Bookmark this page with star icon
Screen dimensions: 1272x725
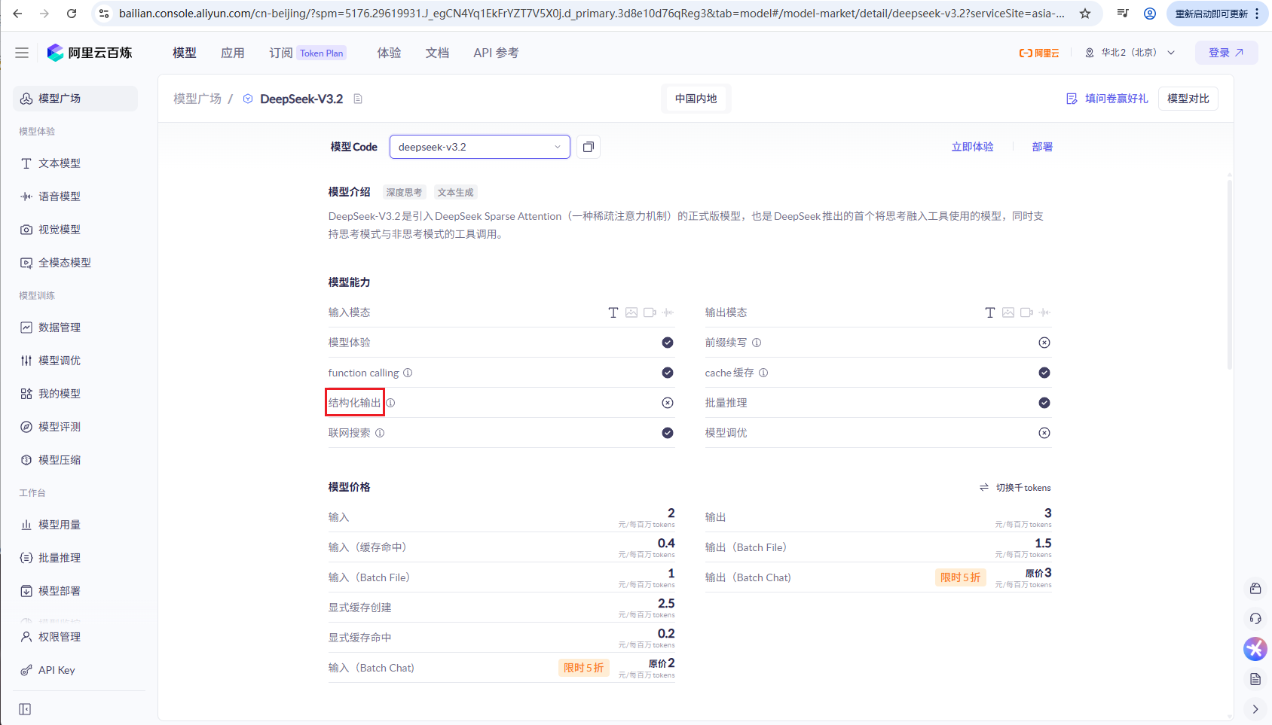coord(1085,14)
